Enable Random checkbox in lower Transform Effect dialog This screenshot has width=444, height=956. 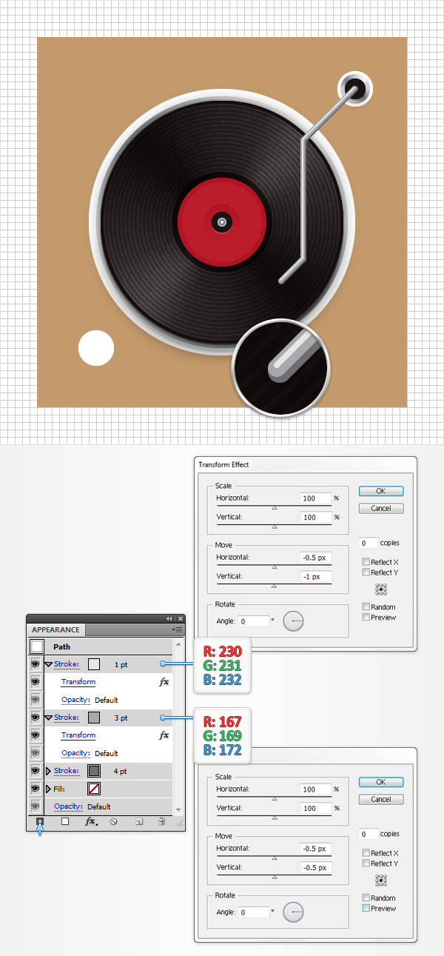point(366,897)
